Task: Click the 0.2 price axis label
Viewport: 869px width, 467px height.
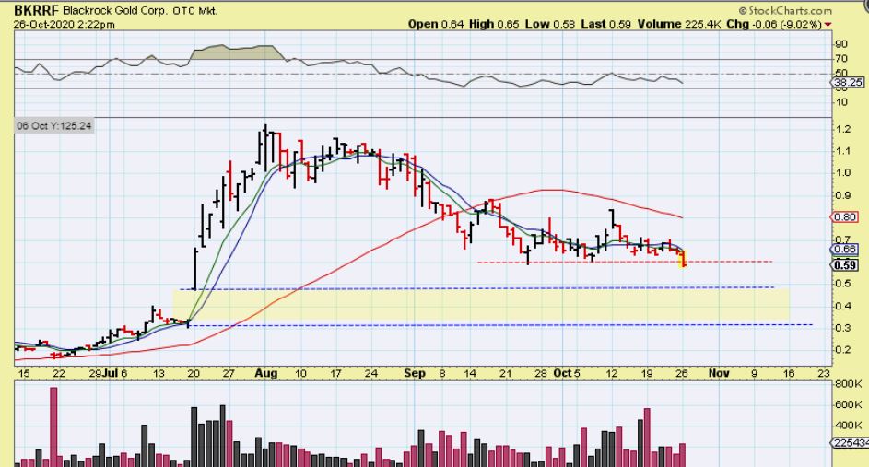Action: (844, 349)
